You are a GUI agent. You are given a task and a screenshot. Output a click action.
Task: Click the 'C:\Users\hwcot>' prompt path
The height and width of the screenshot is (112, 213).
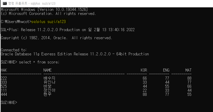[16, 22]
